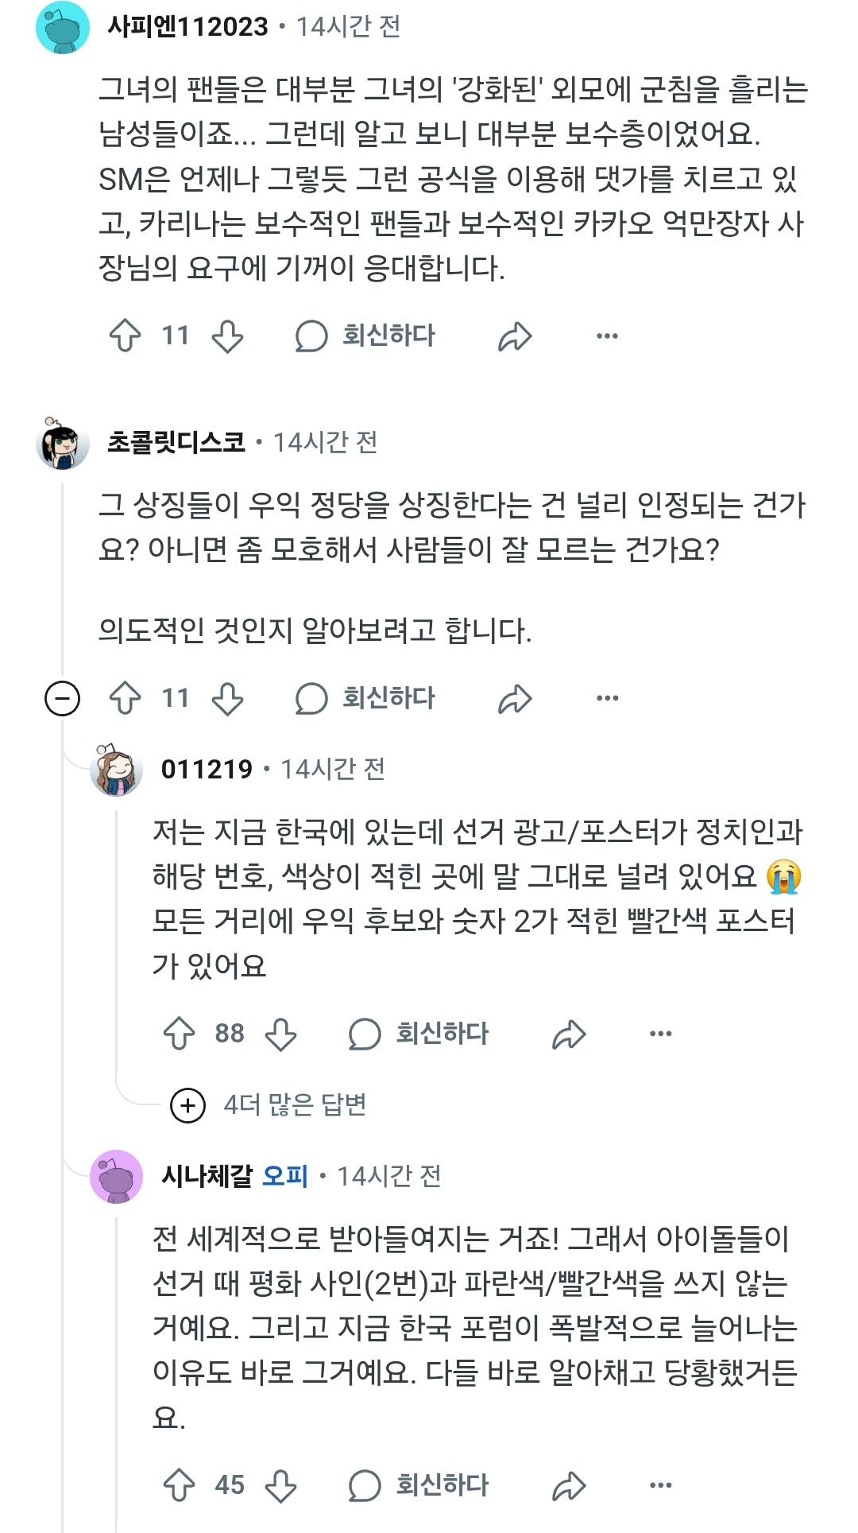
Task: Upvote 사피엔112023's comment
Action: click(x=125, y=336)
